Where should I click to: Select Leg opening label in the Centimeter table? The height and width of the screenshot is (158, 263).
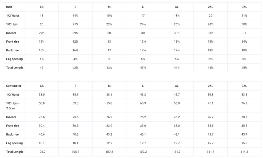[14, 143]
